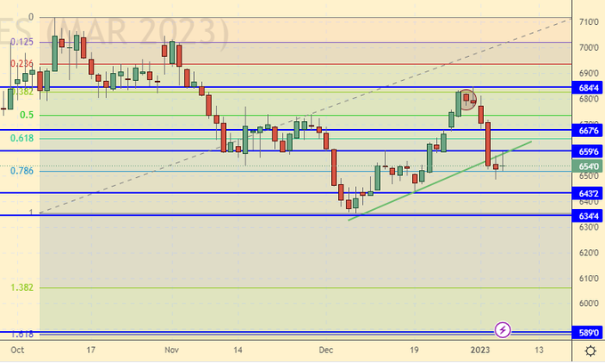Open chart settings gear icon
605x363 pixels.
click(x=589, y=352)
